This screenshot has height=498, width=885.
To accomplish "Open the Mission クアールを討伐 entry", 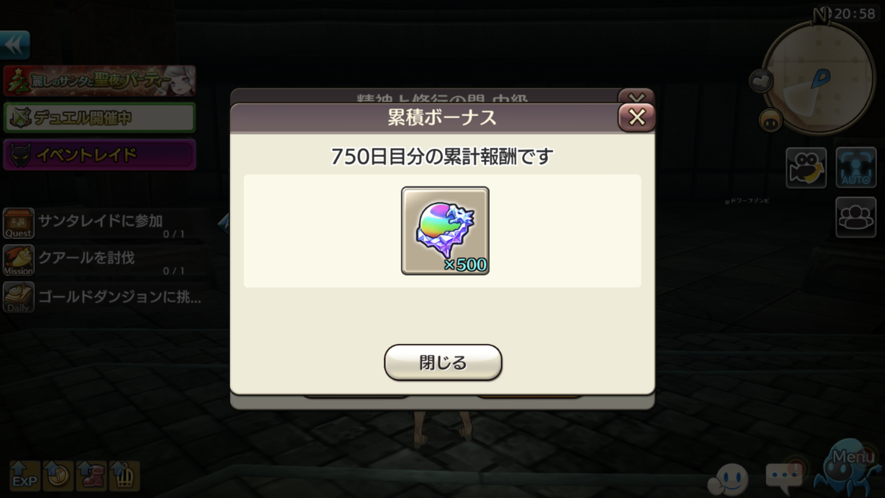I will tap(101, 261).
